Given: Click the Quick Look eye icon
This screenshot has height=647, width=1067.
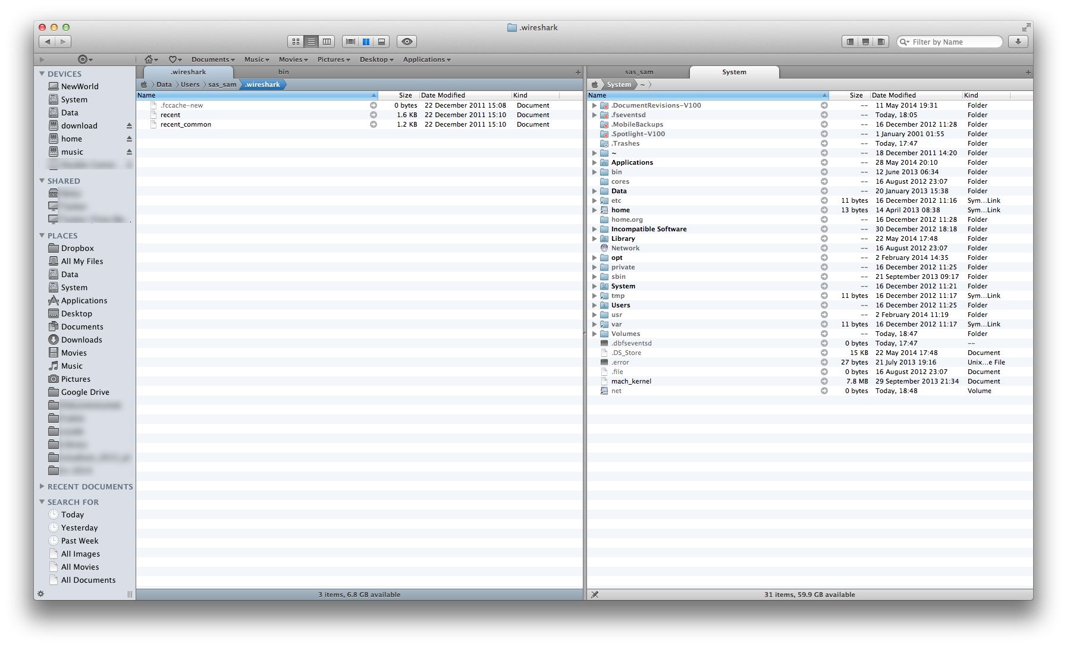Looking at the screenshot, I should click(407, 42).
